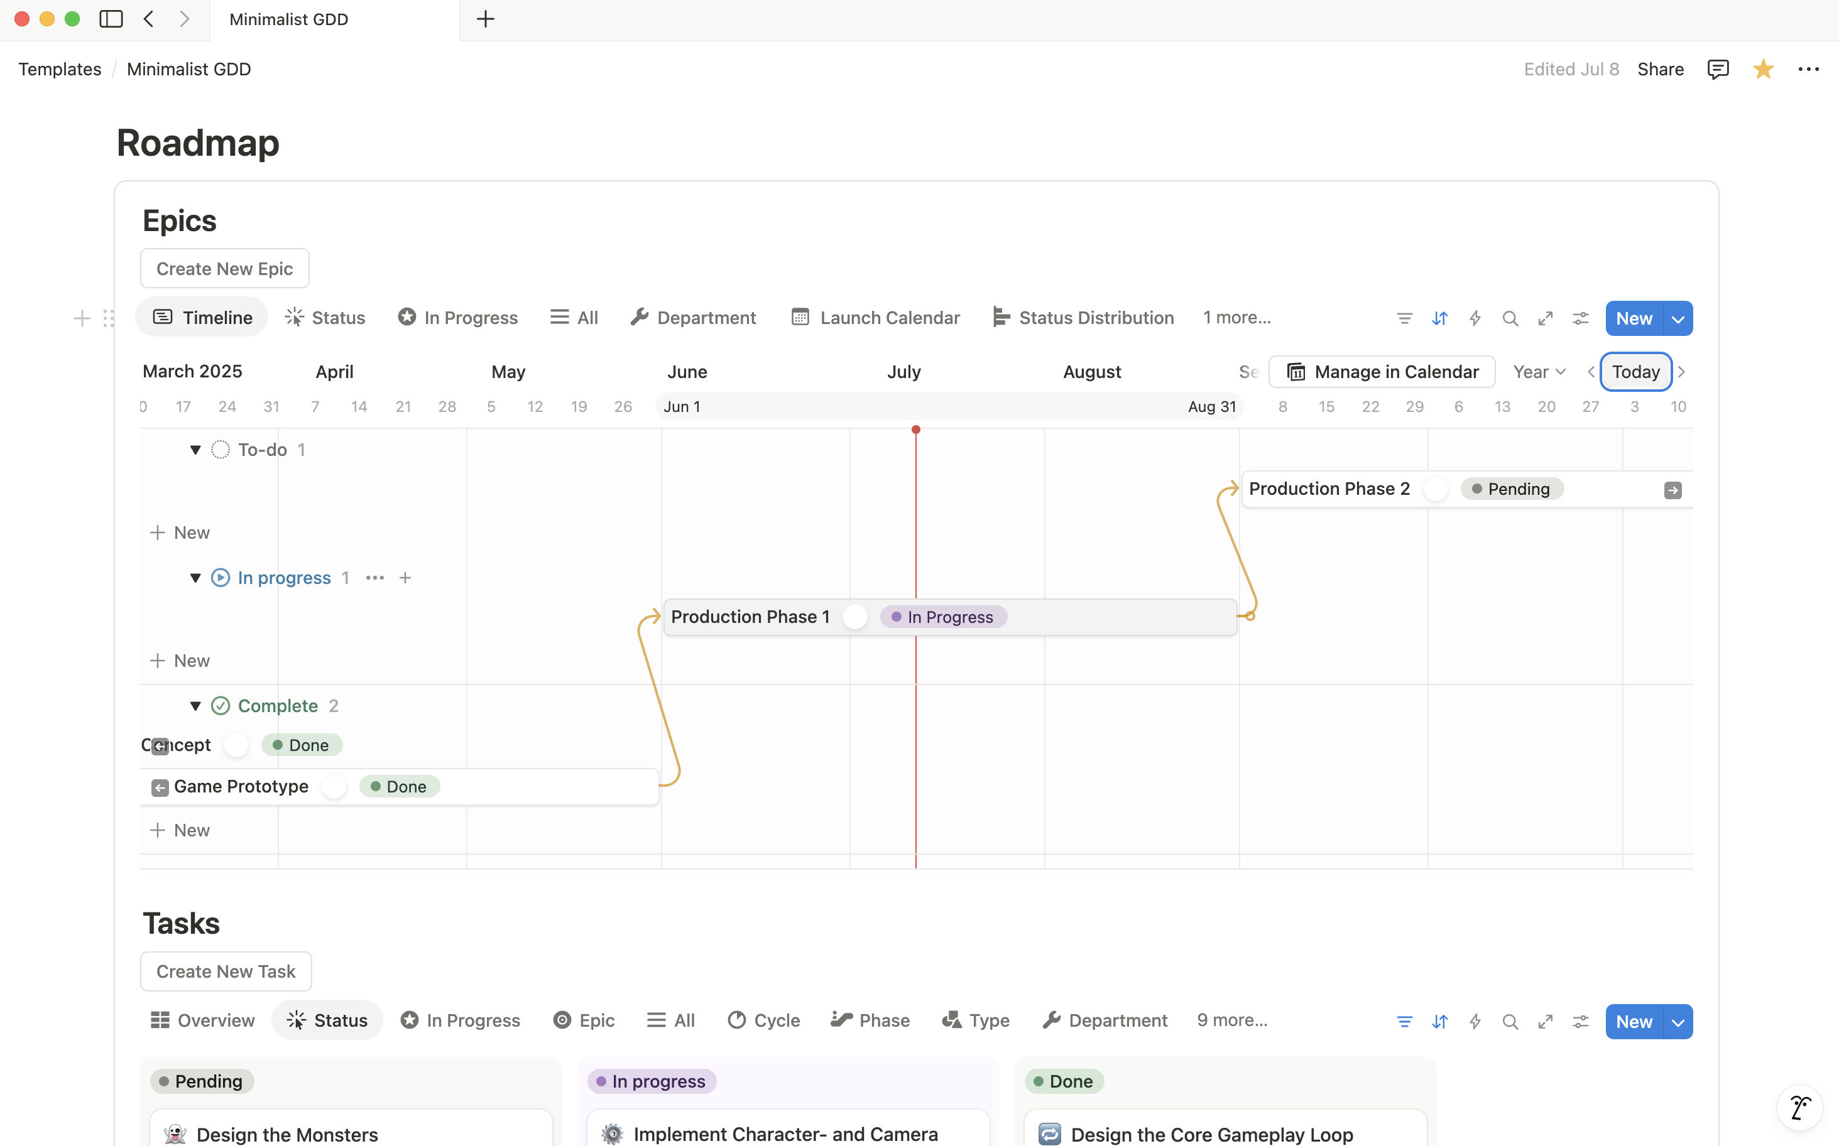This screenshot has height=1146, width=1839.
Task: Open Tasks New button dropdown arrow
Action: tap(1678, 1022)
